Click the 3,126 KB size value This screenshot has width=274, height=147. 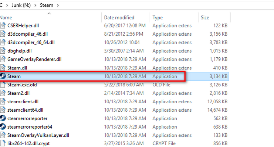(x=219, y=85)
